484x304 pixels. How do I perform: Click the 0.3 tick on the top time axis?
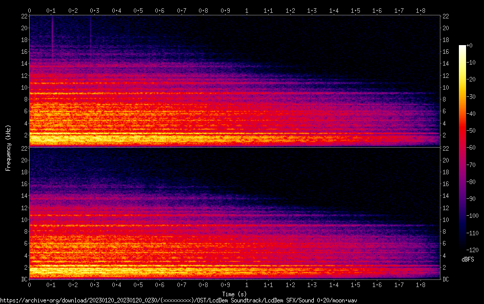point(94,10)
